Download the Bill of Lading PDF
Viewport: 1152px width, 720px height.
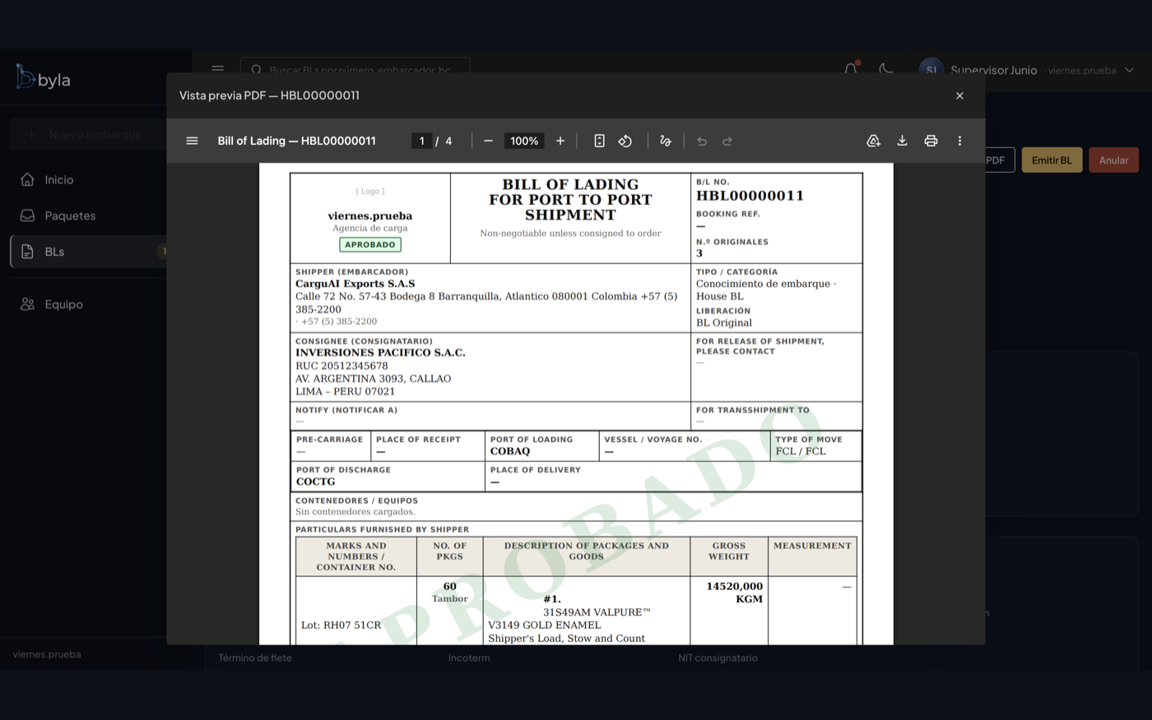point(902,141)
